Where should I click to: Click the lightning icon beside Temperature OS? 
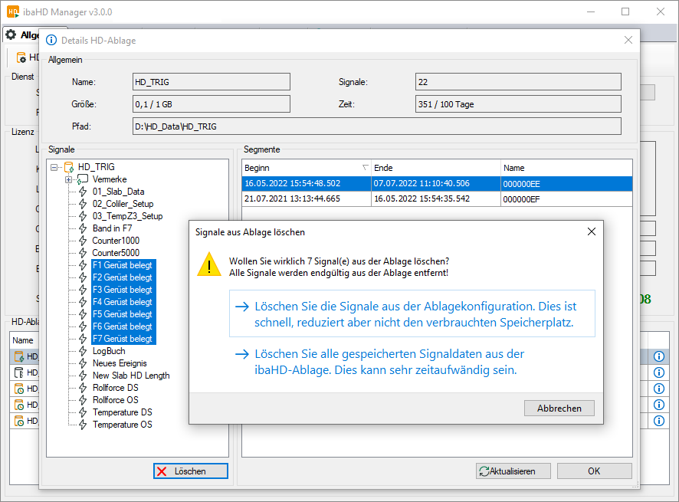(x=83, y=425)
